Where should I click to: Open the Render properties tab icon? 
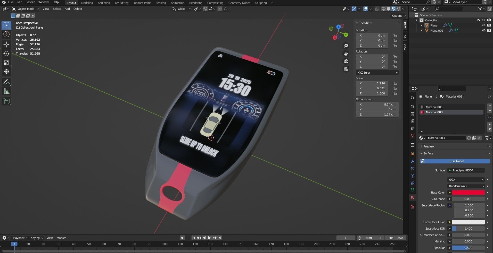413,107
